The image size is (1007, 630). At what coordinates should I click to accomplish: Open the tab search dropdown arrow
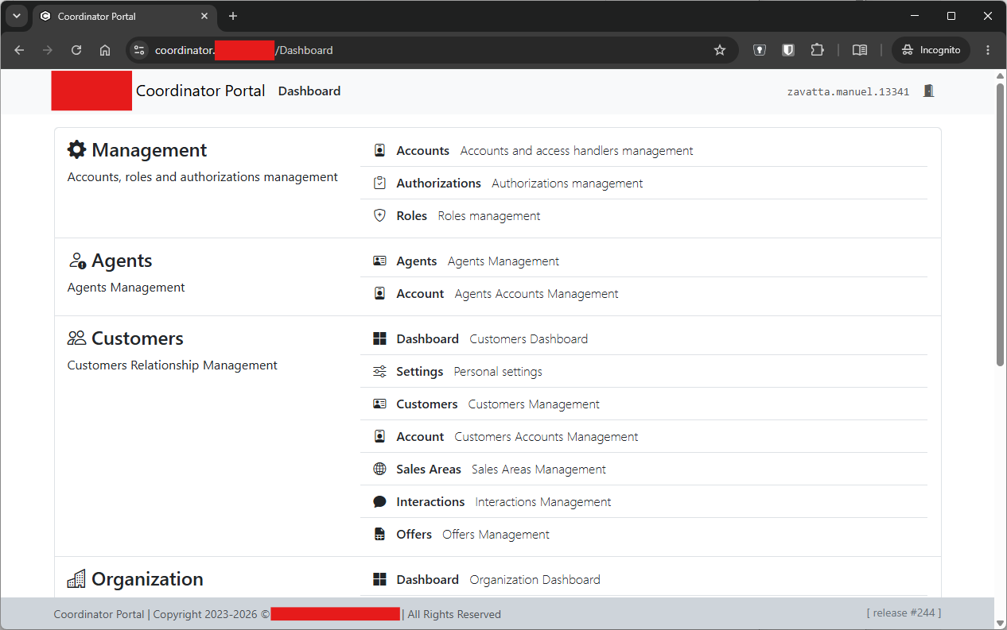(16, 16)
